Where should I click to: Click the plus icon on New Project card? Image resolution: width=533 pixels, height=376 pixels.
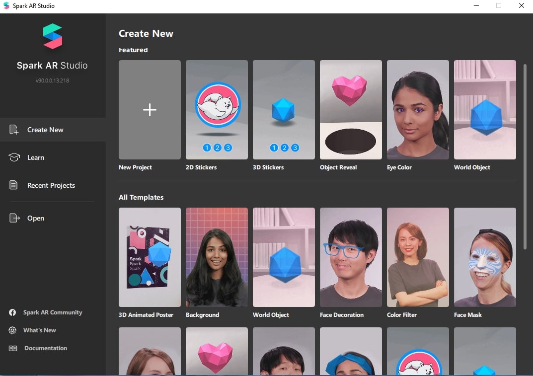150,110
